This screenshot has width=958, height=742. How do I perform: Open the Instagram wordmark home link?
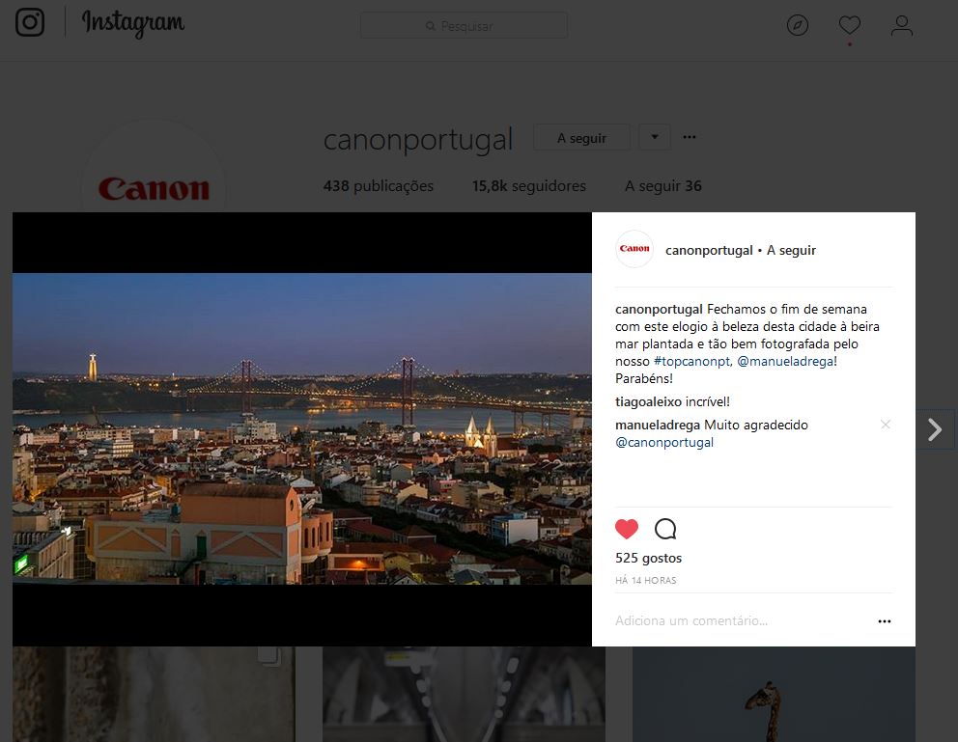click(133, 23)
